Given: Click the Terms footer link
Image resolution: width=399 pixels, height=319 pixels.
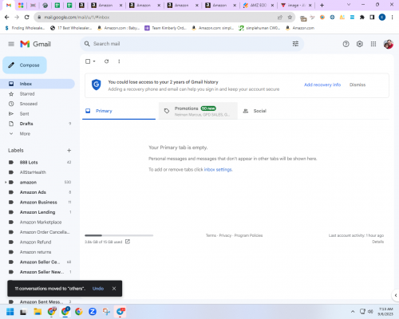Looking at the screenshot, I should point(211,235).
